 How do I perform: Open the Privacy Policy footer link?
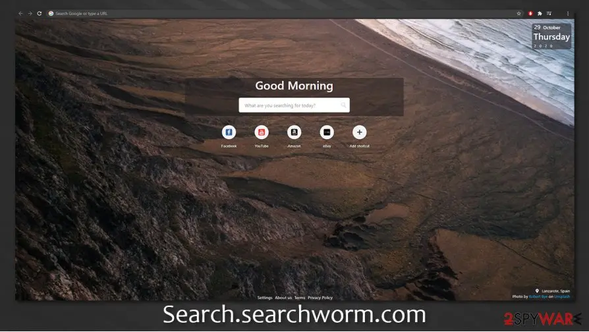[x=320, y=298]
